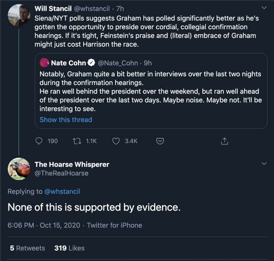Like Will Stancil's tweet with heart icon
This screenshot has width=274, height=261.
[116, 141]
